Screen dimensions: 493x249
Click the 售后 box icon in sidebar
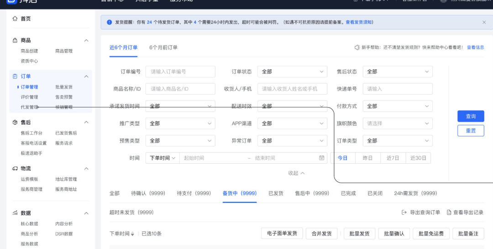click(x=15, y=122)
